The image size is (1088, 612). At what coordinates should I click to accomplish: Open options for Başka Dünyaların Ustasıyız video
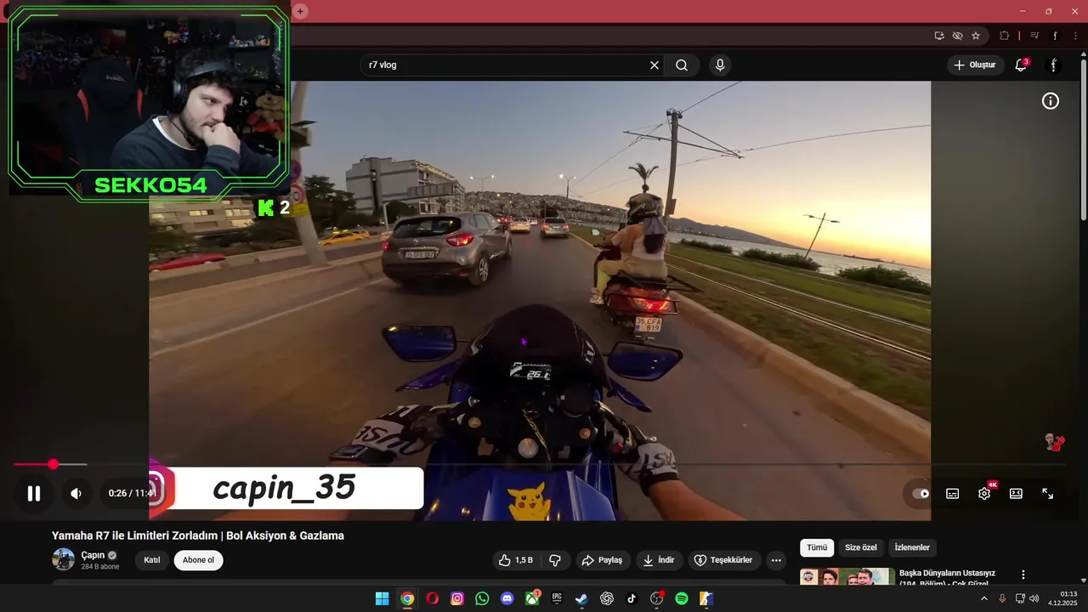[x=1023, y=575]
